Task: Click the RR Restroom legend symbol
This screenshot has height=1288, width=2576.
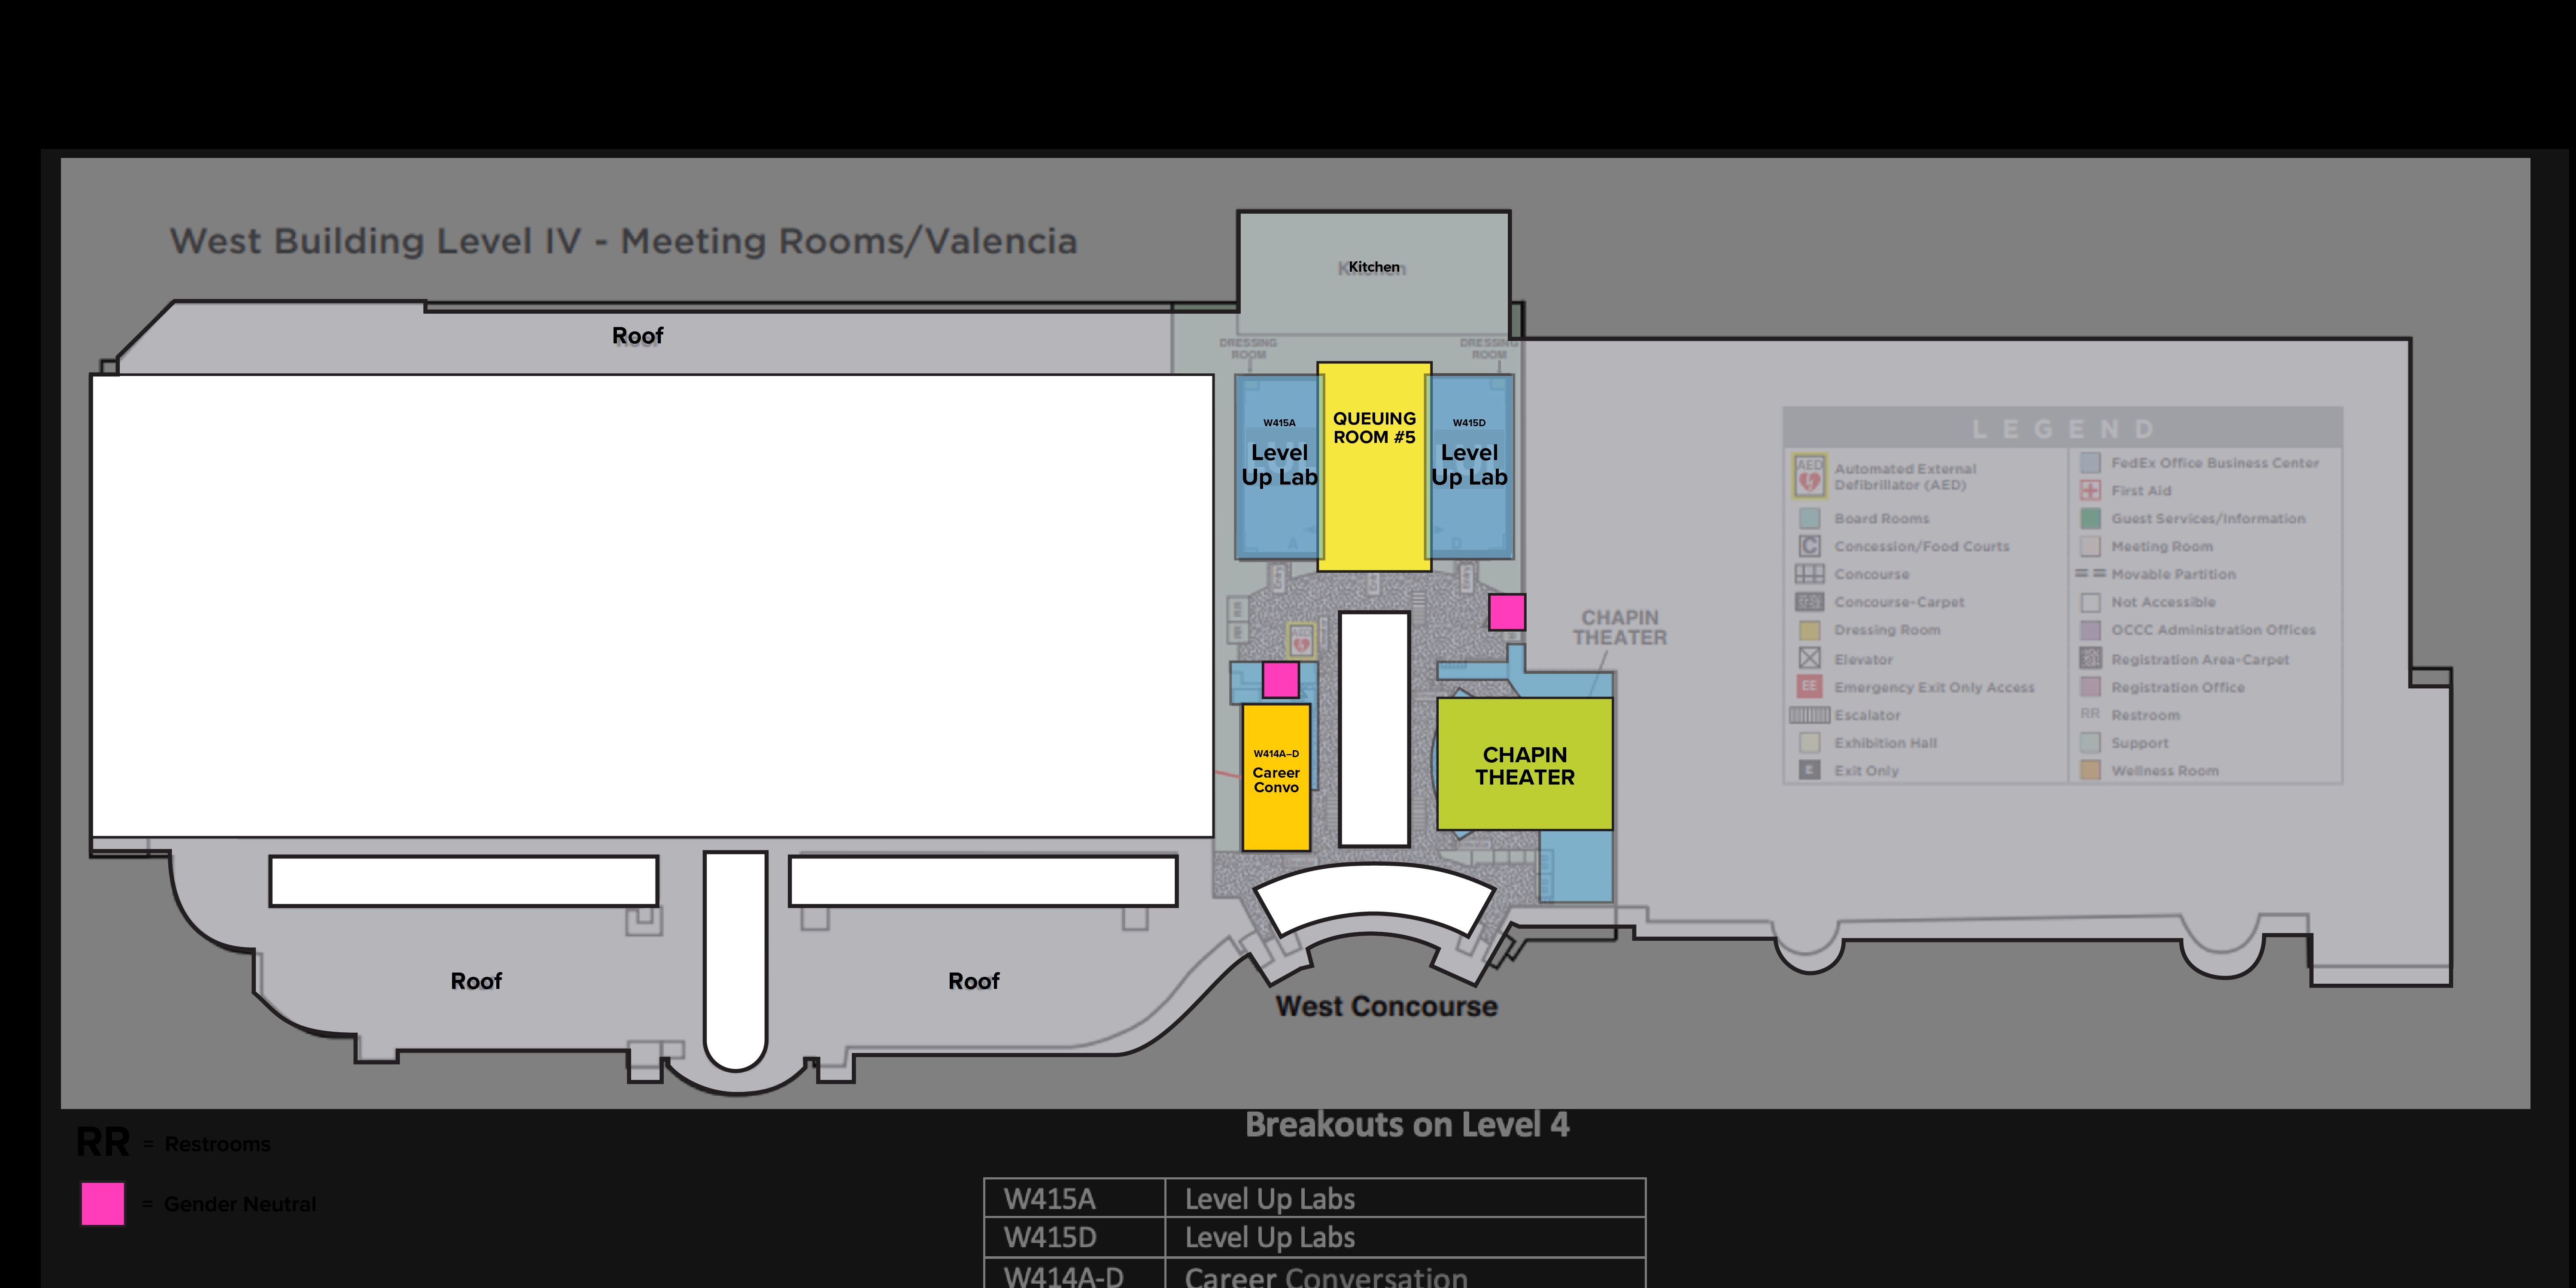Action: click(2090, 714)
